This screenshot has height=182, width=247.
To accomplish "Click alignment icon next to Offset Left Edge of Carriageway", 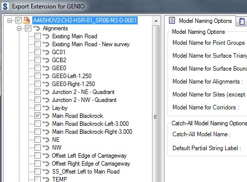I will (x=46, y=156).
